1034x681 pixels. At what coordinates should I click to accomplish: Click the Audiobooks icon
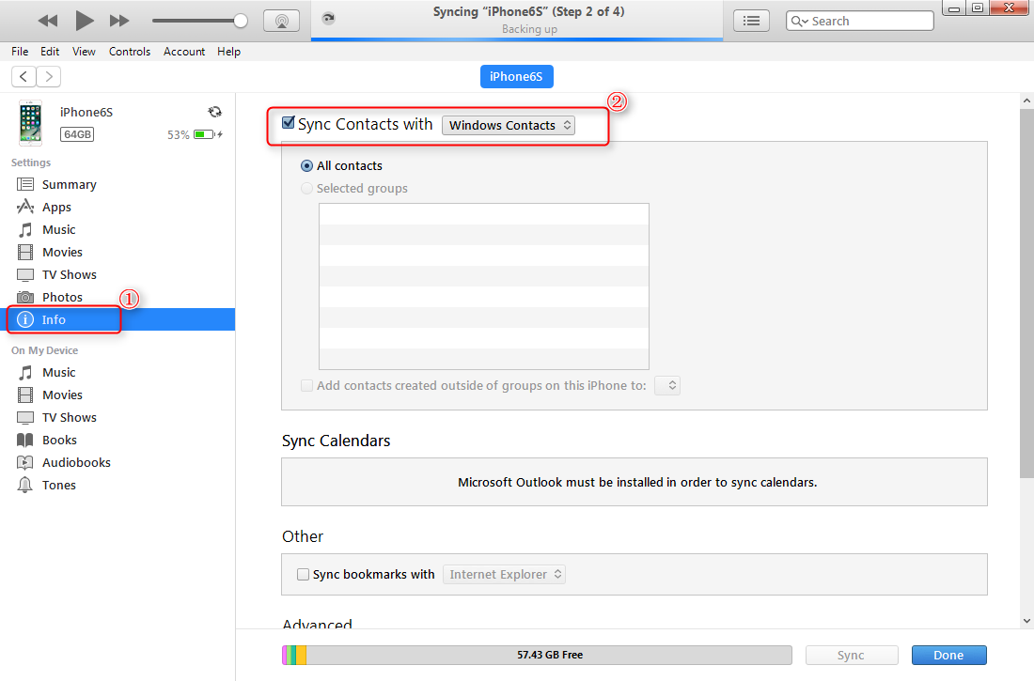25,462
